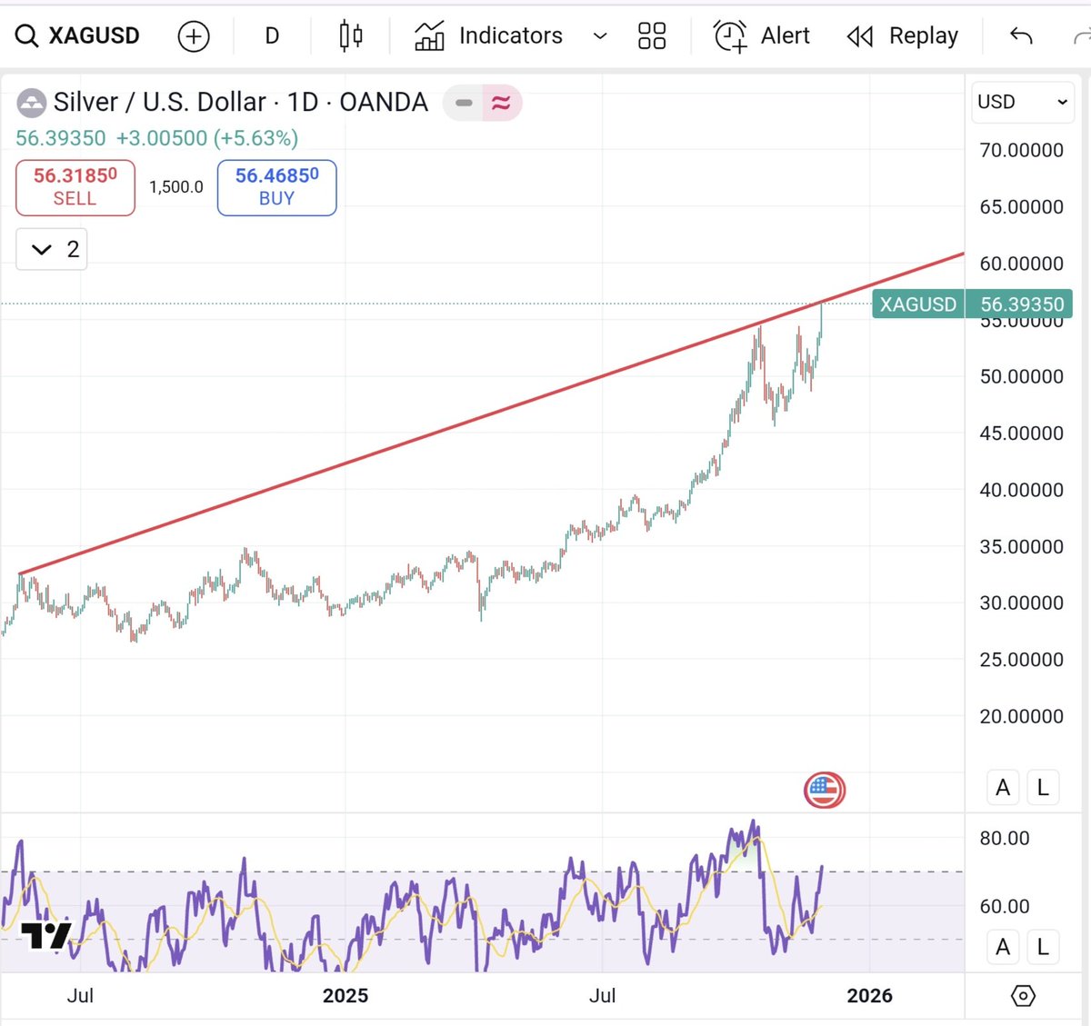The height and width of the screenshot is (1026, 1091).
Task: Click the undo arrow icon
Action: [x=1020, y=35]
